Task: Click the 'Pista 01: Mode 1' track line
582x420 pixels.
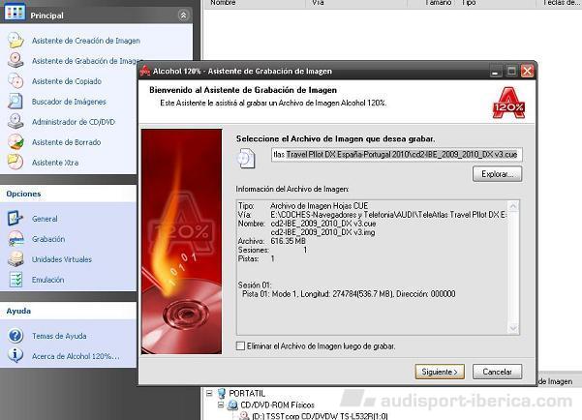Action: coord(349,294)
